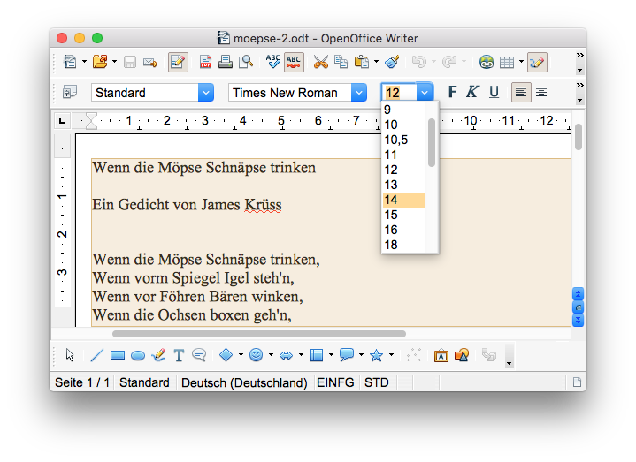Click the Open file folder icon

point(100,62)
